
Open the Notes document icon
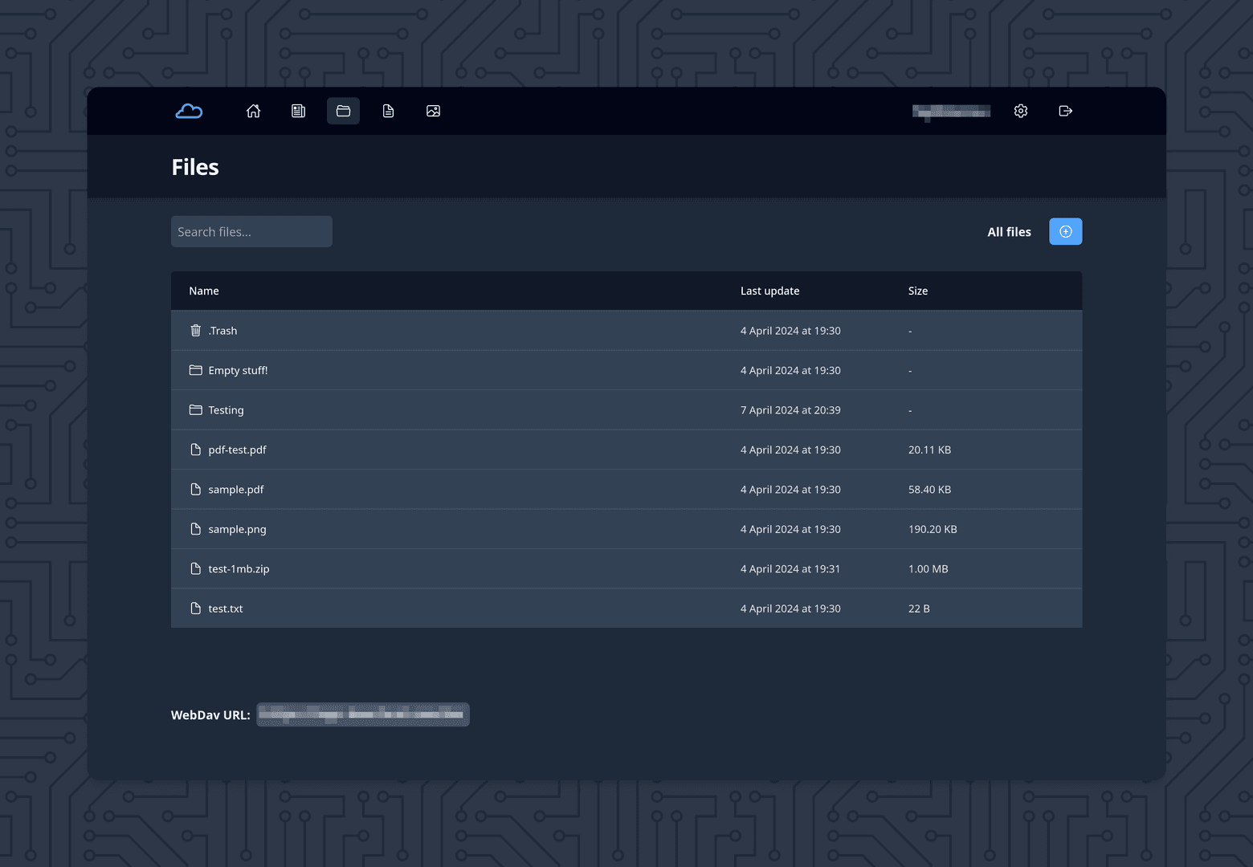click(388, 111)
